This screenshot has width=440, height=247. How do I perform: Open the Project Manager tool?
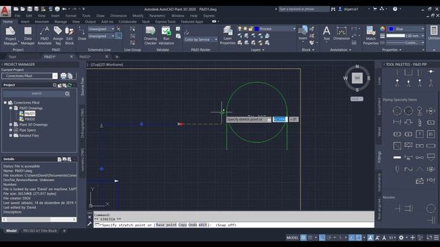[x=10, y=36]
